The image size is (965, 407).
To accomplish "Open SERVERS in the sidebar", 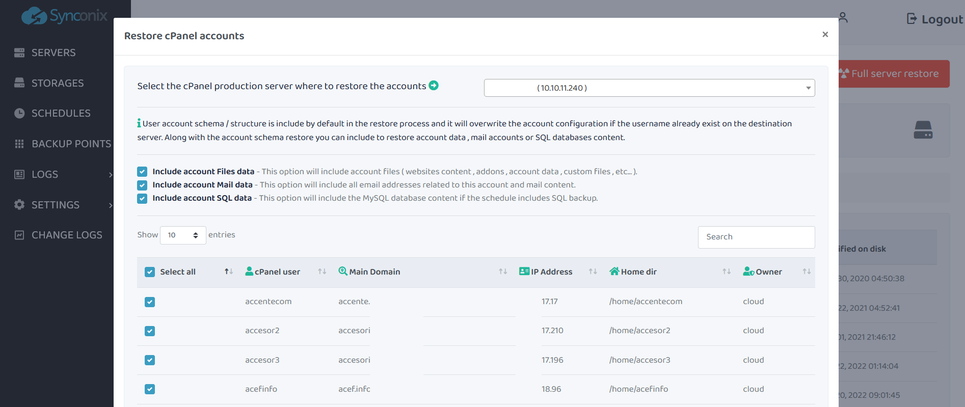I will click(53, 53).
